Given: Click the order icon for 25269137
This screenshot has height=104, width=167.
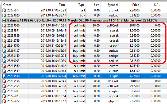Looking at the screenshot, I should tap(4, 51).
